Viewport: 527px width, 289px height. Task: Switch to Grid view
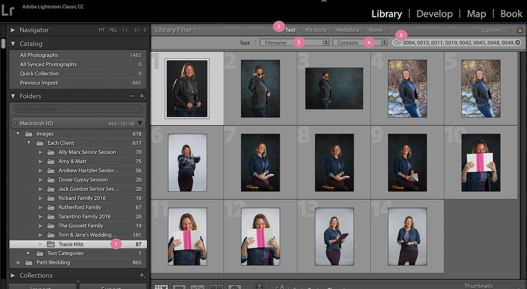pyautogui.click(x=161, y=287)
